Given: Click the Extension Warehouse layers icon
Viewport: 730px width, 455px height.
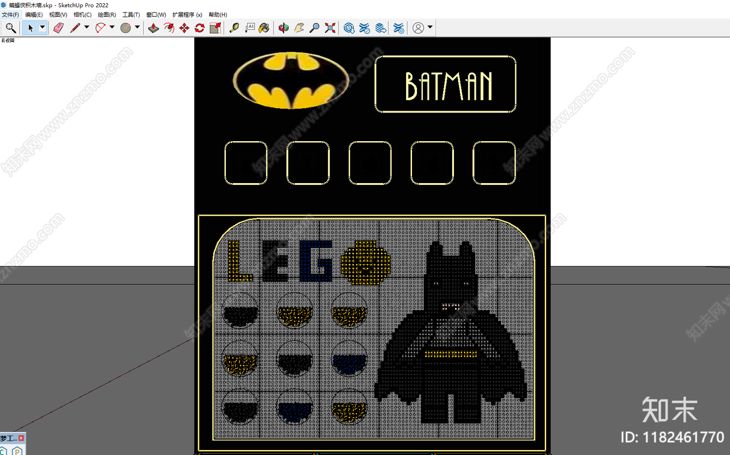Looking at the screenshot, I should [x=381, y=28].
